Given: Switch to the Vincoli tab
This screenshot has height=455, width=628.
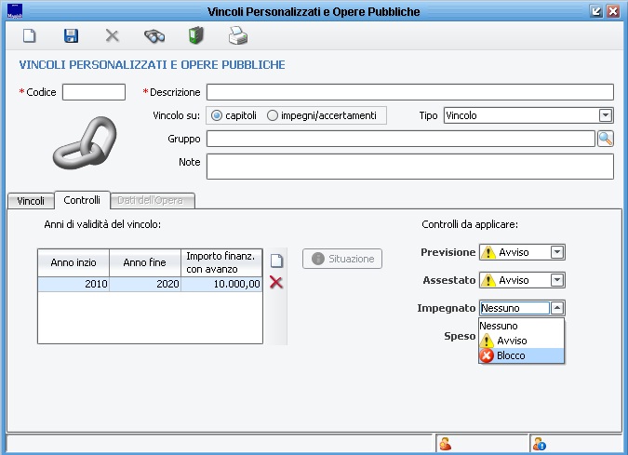Looking at the screenshot, I should (x=30, y=201).
